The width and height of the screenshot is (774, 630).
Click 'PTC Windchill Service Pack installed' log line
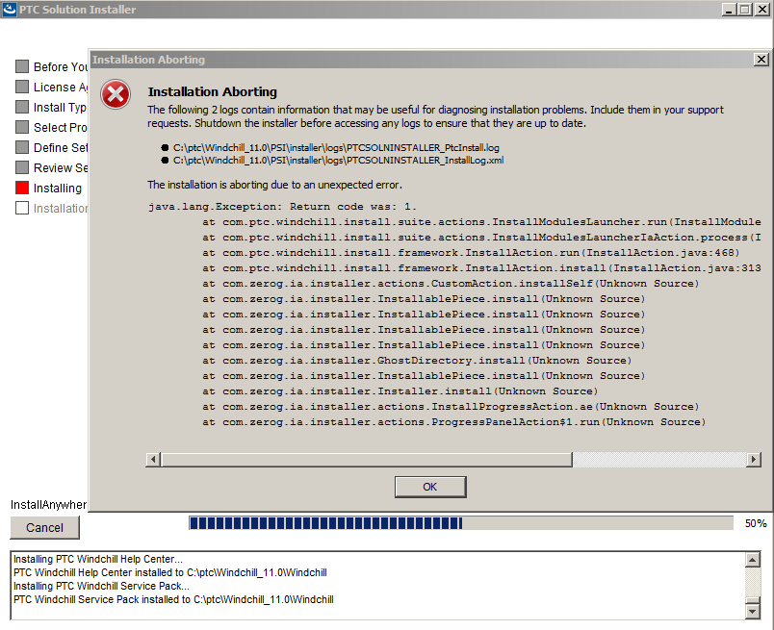(173, 600)
